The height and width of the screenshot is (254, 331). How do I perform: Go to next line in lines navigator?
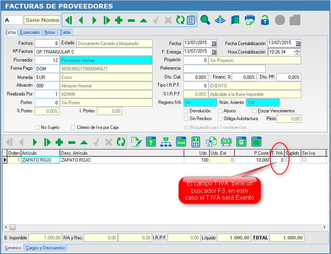tap(35, 142)
